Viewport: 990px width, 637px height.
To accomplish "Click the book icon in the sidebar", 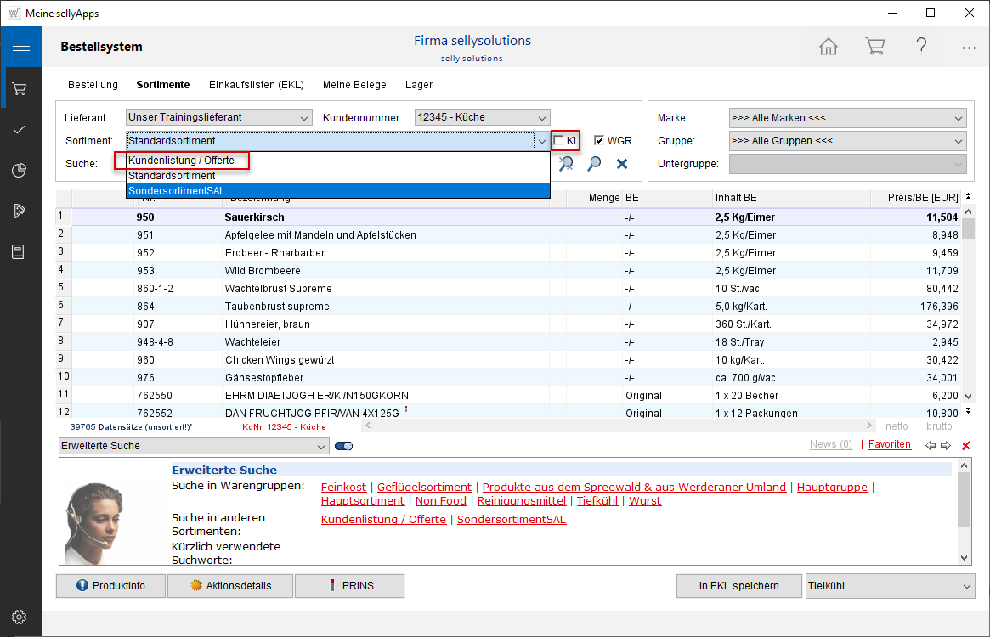I will pyautogui.click(x=20, y=252).
